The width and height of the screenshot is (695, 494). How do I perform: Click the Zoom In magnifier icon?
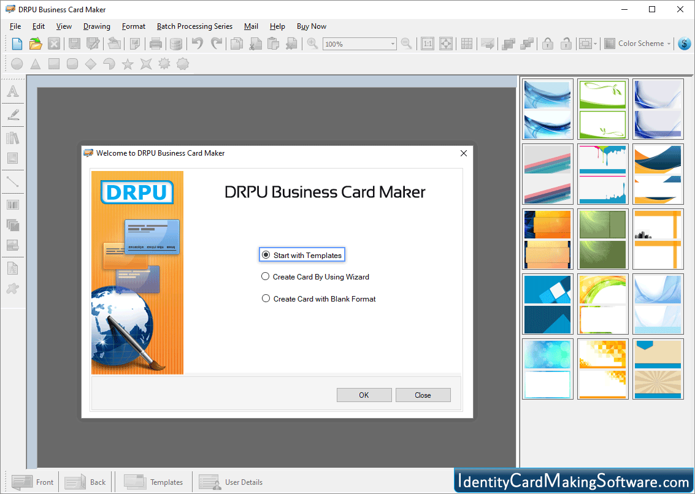[x=312, y=44]
